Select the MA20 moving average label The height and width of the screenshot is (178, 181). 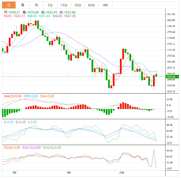[64, 16]
